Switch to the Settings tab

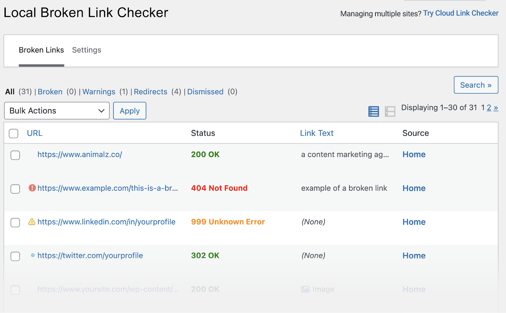coord(86,50)
